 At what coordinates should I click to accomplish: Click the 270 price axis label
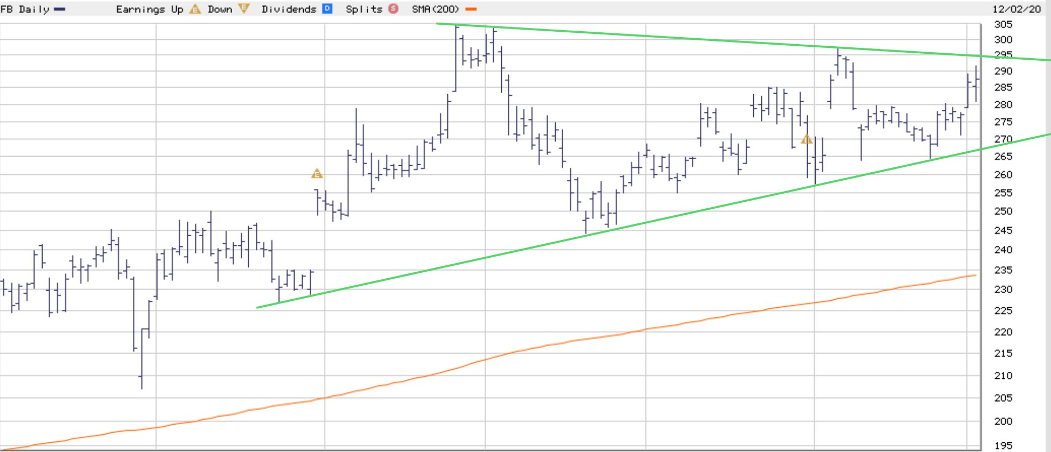pos(1003,139)
